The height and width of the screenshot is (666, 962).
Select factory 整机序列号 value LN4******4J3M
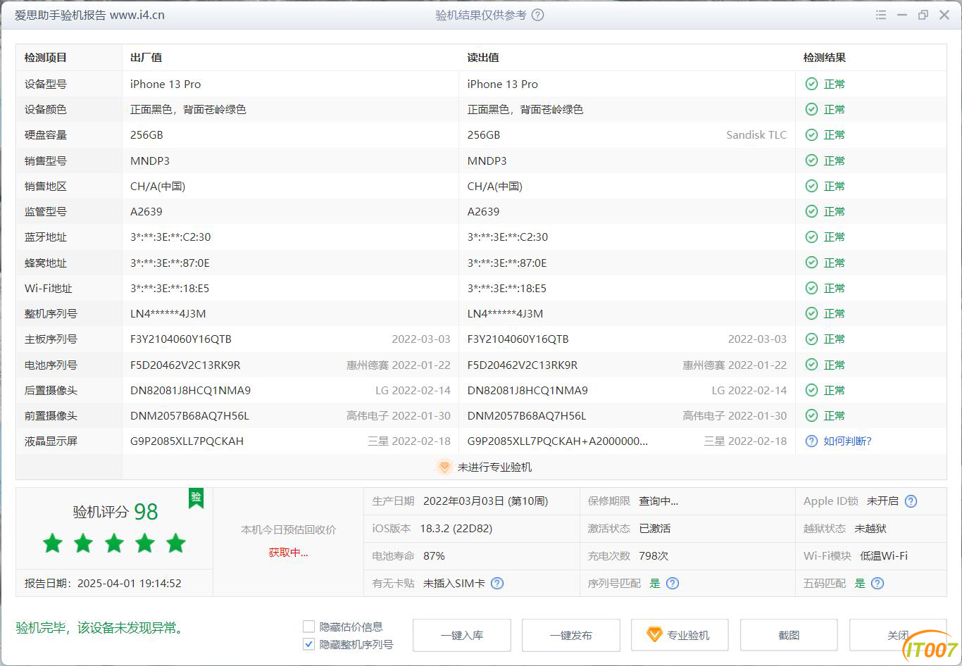coord(168,313)
